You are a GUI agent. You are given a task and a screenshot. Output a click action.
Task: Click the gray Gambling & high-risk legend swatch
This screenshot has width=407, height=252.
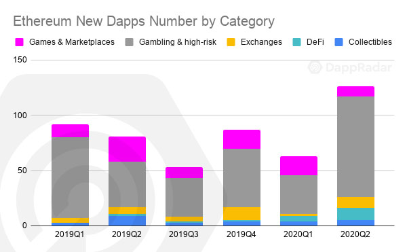tap(130, 42)
